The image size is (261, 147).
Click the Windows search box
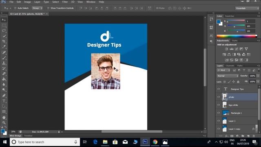[44, 142]
